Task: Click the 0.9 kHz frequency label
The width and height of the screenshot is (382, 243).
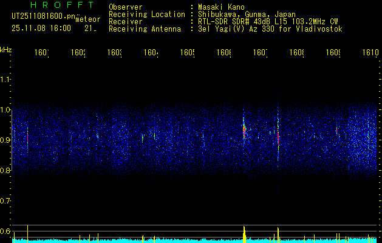Action: point(5,140)
